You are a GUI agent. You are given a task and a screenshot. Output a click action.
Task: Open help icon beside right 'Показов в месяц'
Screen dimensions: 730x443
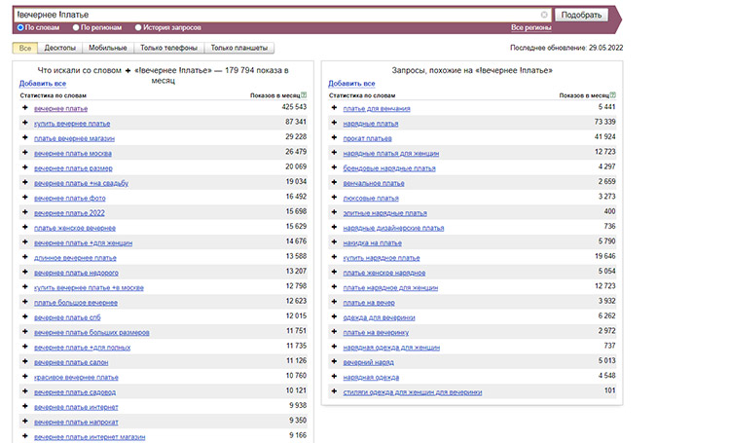612,95
